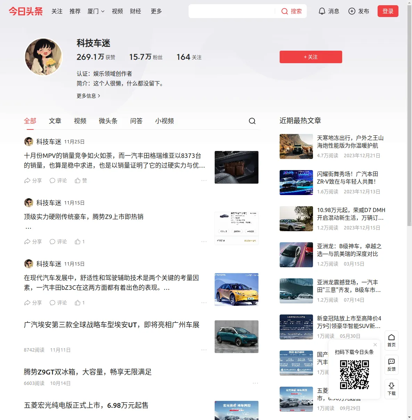Click the search magnifier icon in header
412x420 pixels.
click(x=285, y=11)
